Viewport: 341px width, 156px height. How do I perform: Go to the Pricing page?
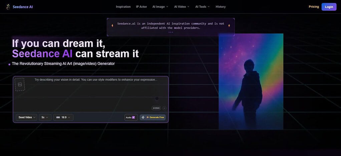coord(314,7)
